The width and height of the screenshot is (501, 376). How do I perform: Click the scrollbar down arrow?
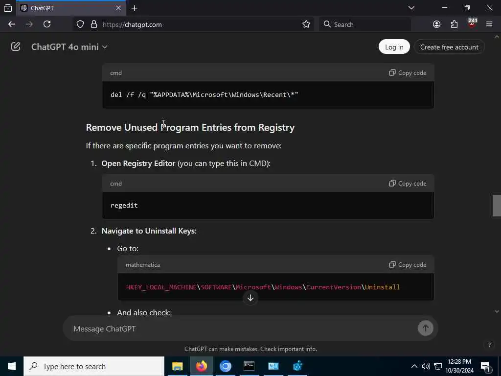(x=497, y=311)
